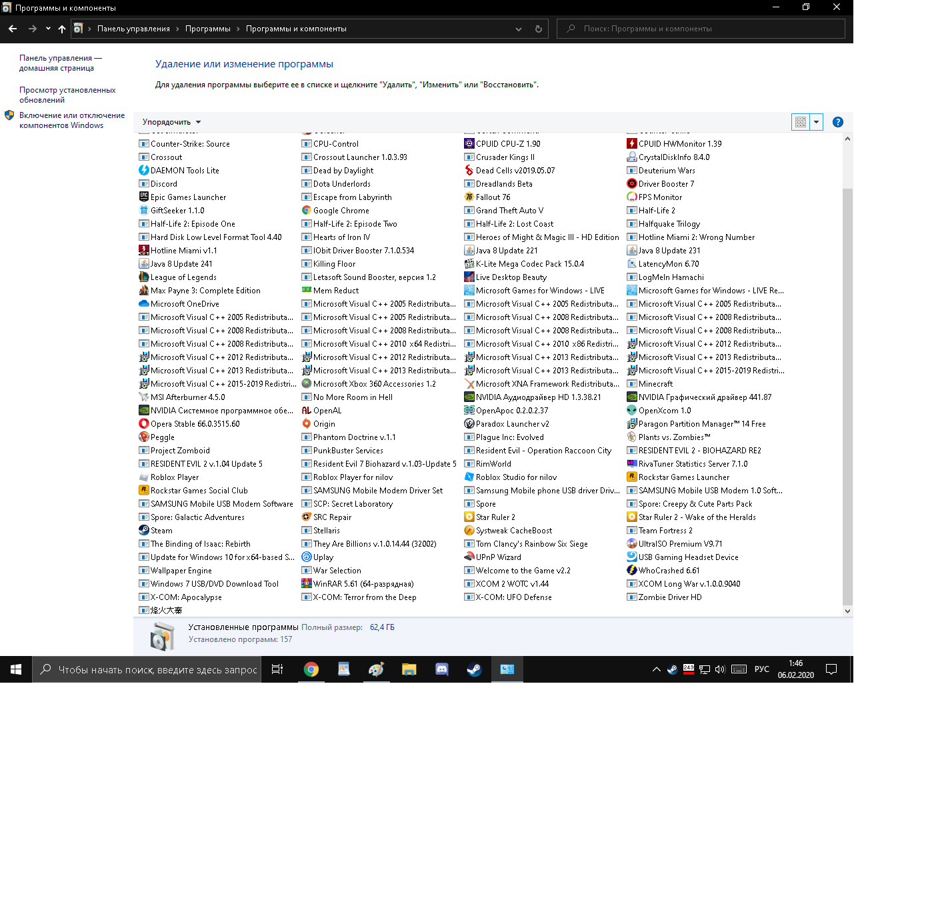This screenshot has height=912, width=928.
Task: Click the DAEMON Tools Lite program icon
Action: pos(143,171)
